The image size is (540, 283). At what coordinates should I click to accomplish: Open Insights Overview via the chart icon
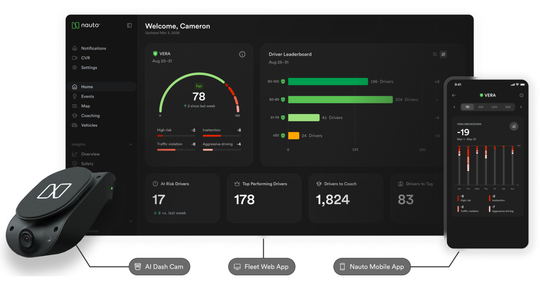point(75,154)
